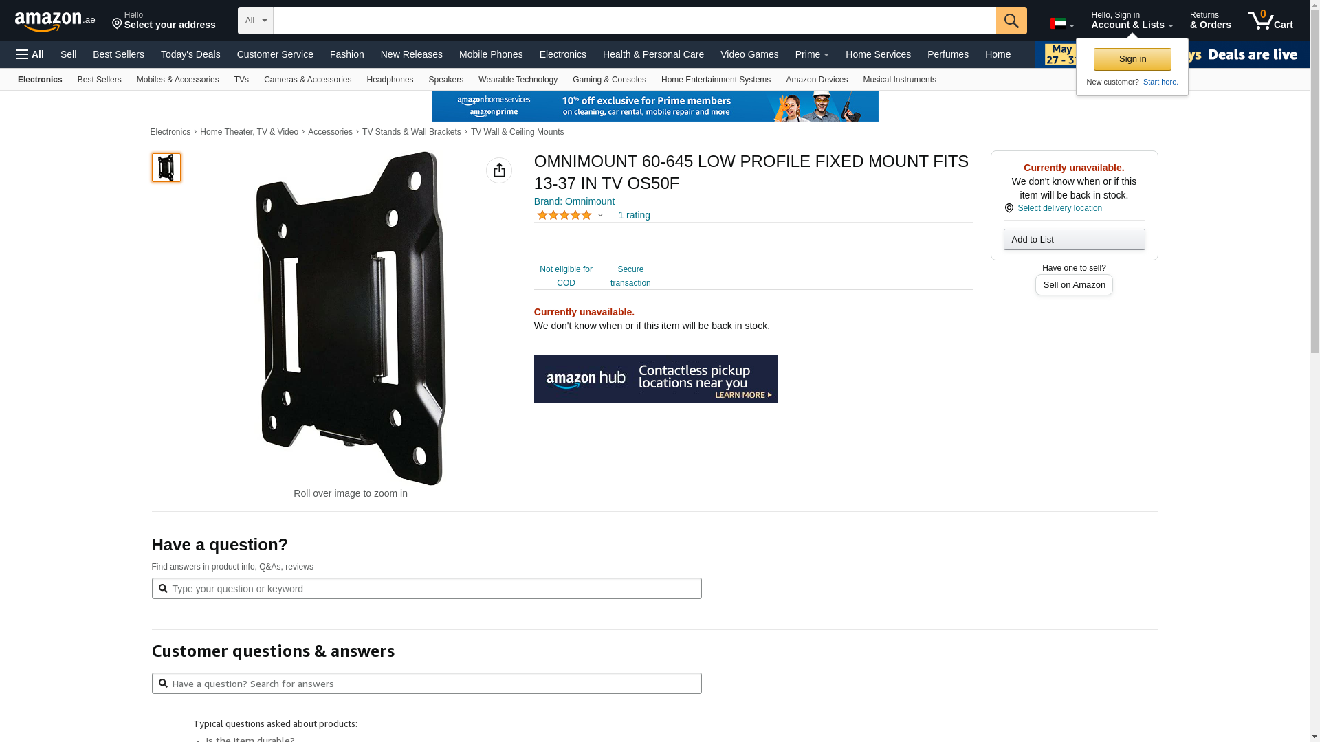Select the Headphones category tab
This screenshot has width=1320, height=742.
pos(390,80)
